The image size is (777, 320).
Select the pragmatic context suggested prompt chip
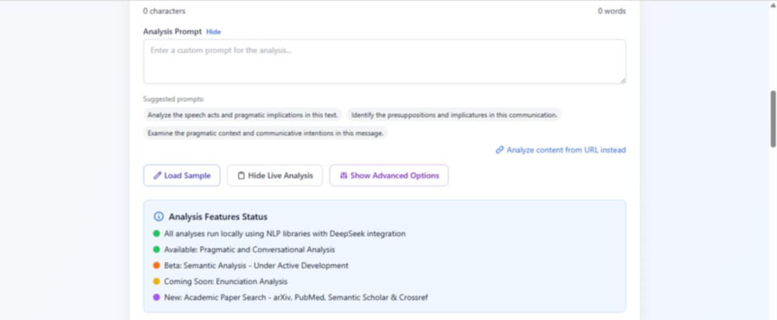265,133
